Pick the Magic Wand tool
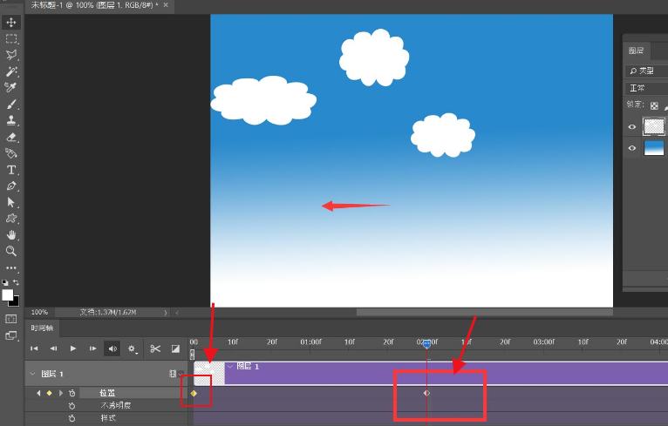 click(x=11, y=71)
